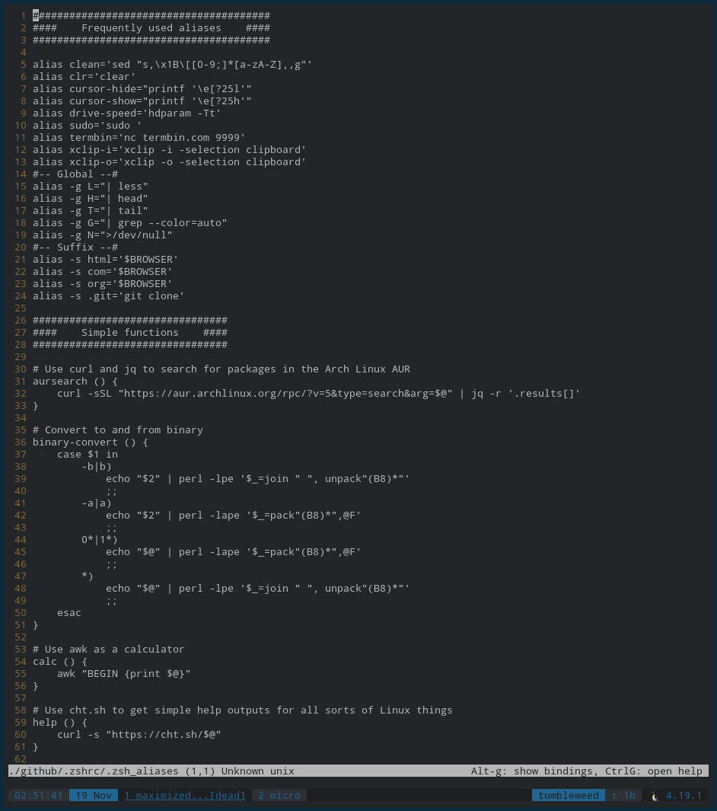Click line number 31 in the gutter
The image size is (717, 811).
pos(20,382)
